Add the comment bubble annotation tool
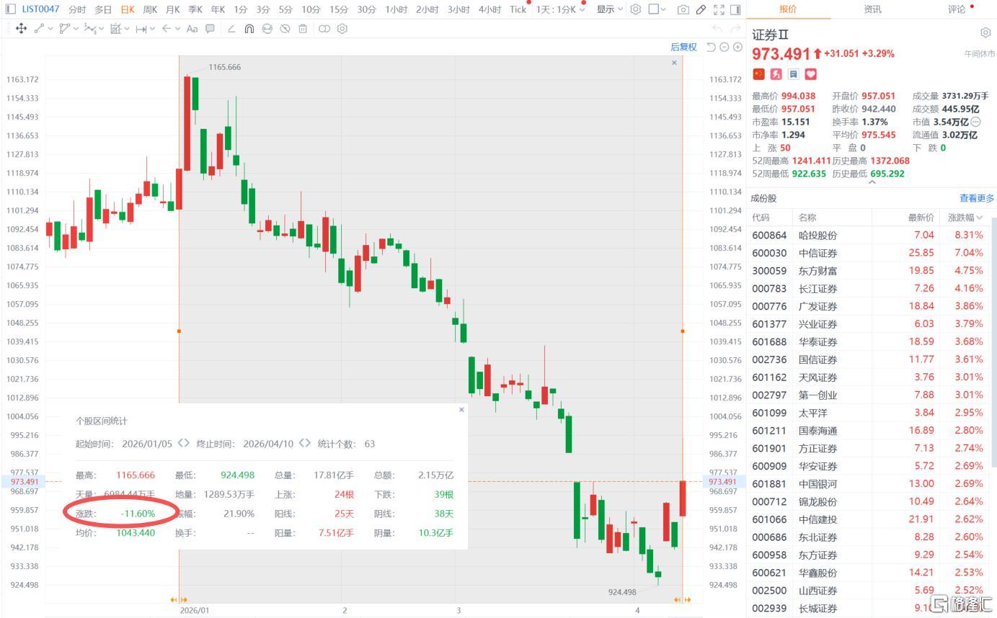Screen dimensions: 997x618 point(210,29)
